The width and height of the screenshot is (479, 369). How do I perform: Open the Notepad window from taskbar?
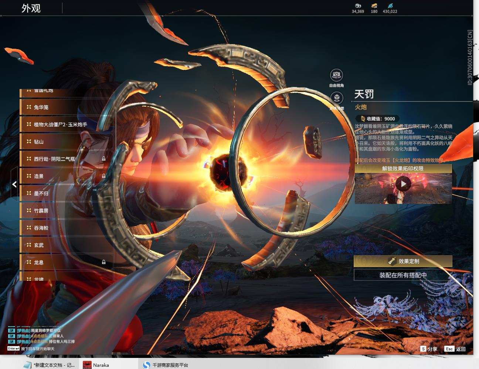point(49,365)
